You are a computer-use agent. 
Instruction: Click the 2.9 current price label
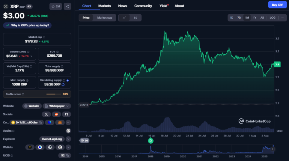pyautogui.click(x=277, y=65)
